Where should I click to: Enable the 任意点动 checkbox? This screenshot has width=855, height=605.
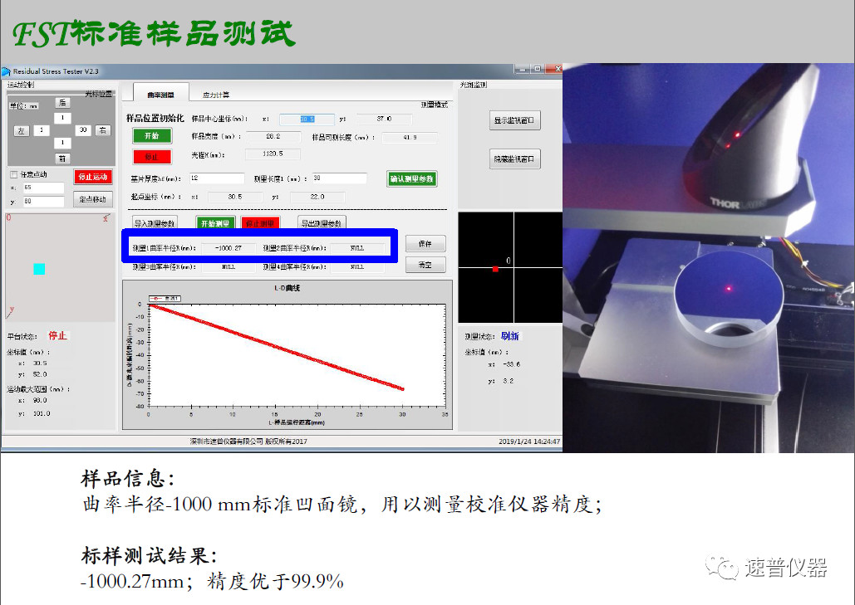click(13, 175)
